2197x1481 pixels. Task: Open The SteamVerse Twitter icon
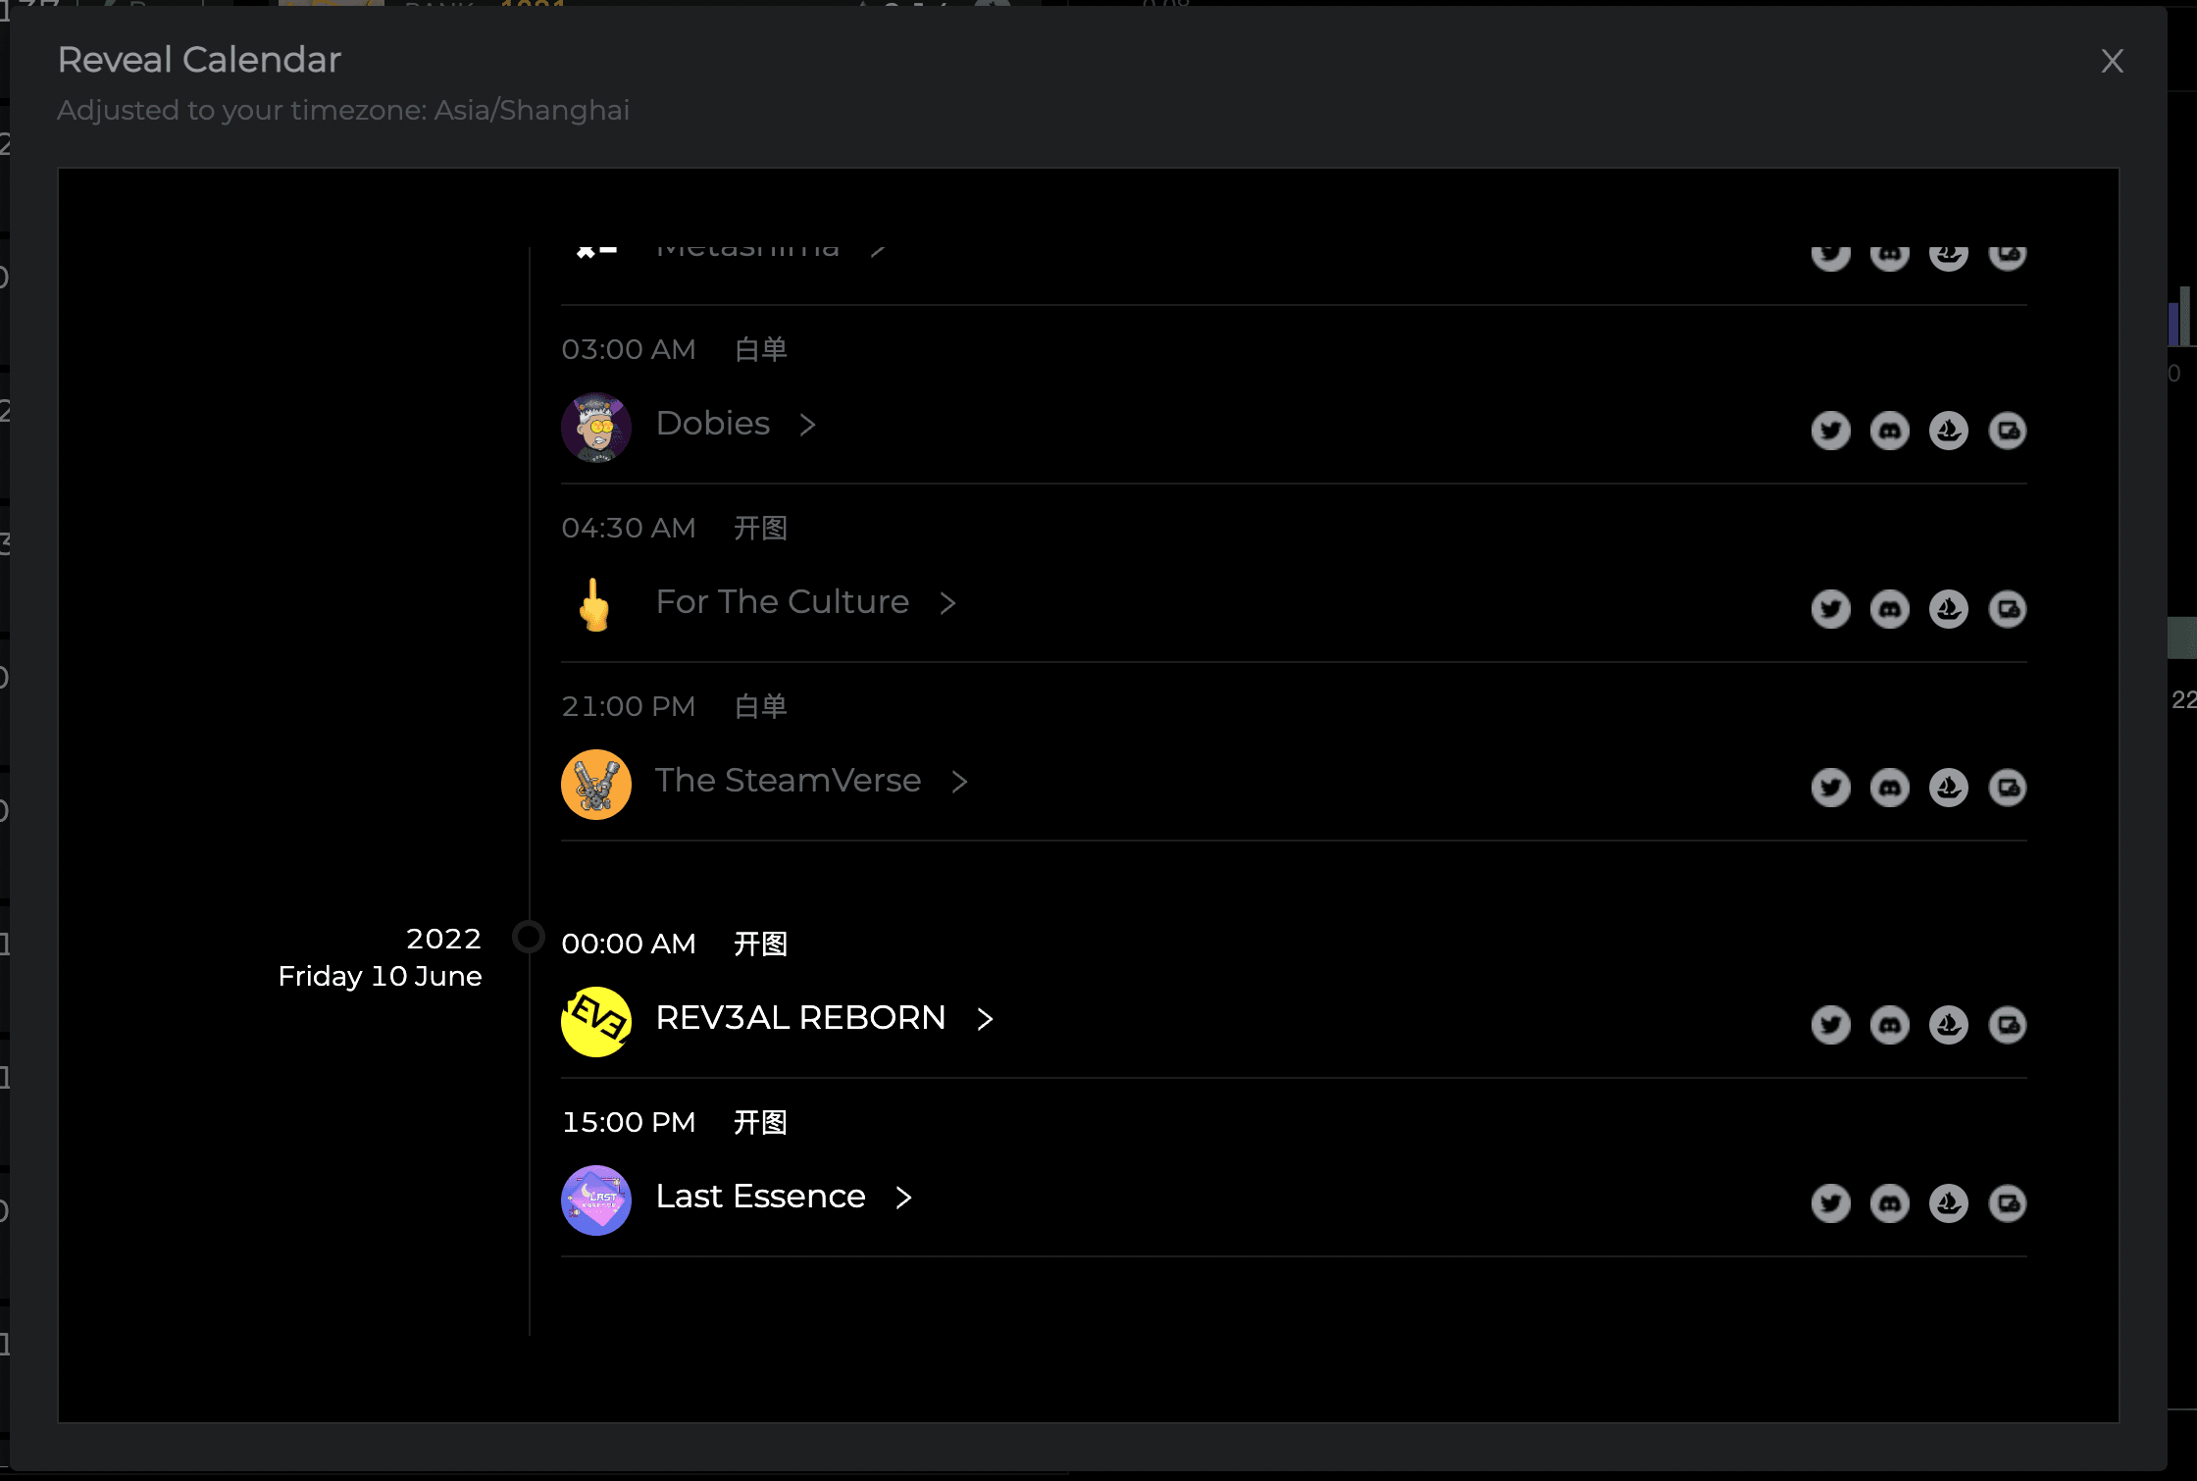tap(1830, 788)
